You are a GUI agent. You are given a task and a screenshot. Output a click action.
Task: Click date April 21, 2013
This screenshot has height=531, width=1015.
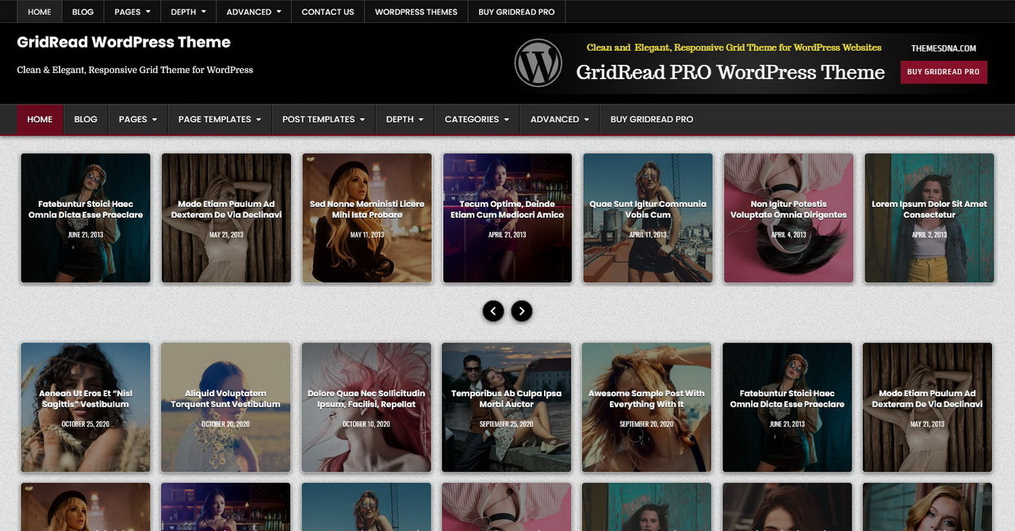pos(507,235)
